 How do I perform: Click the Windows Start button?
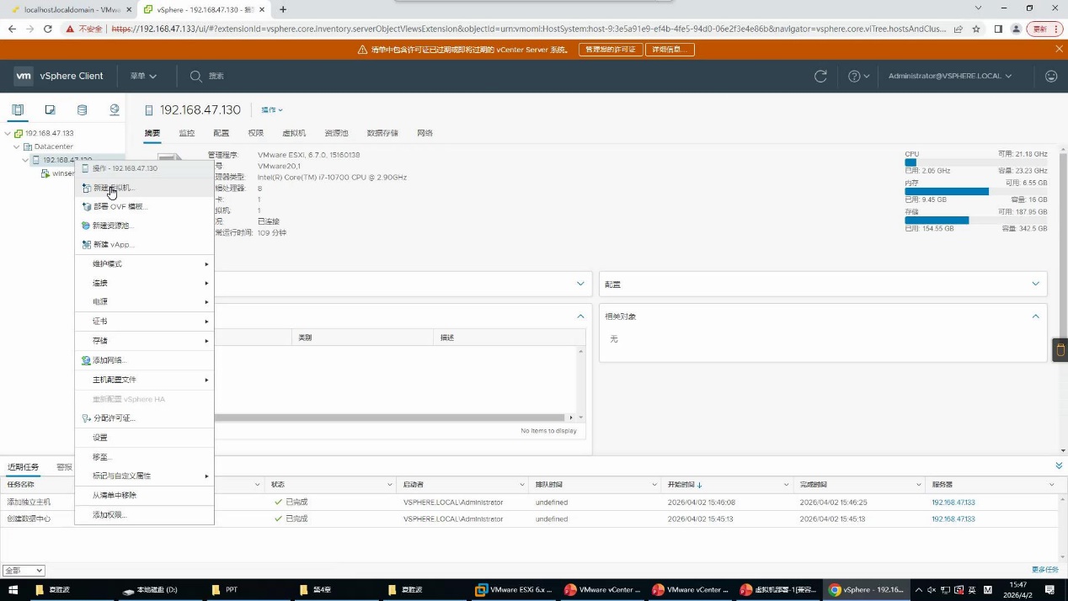coord(14,590)
